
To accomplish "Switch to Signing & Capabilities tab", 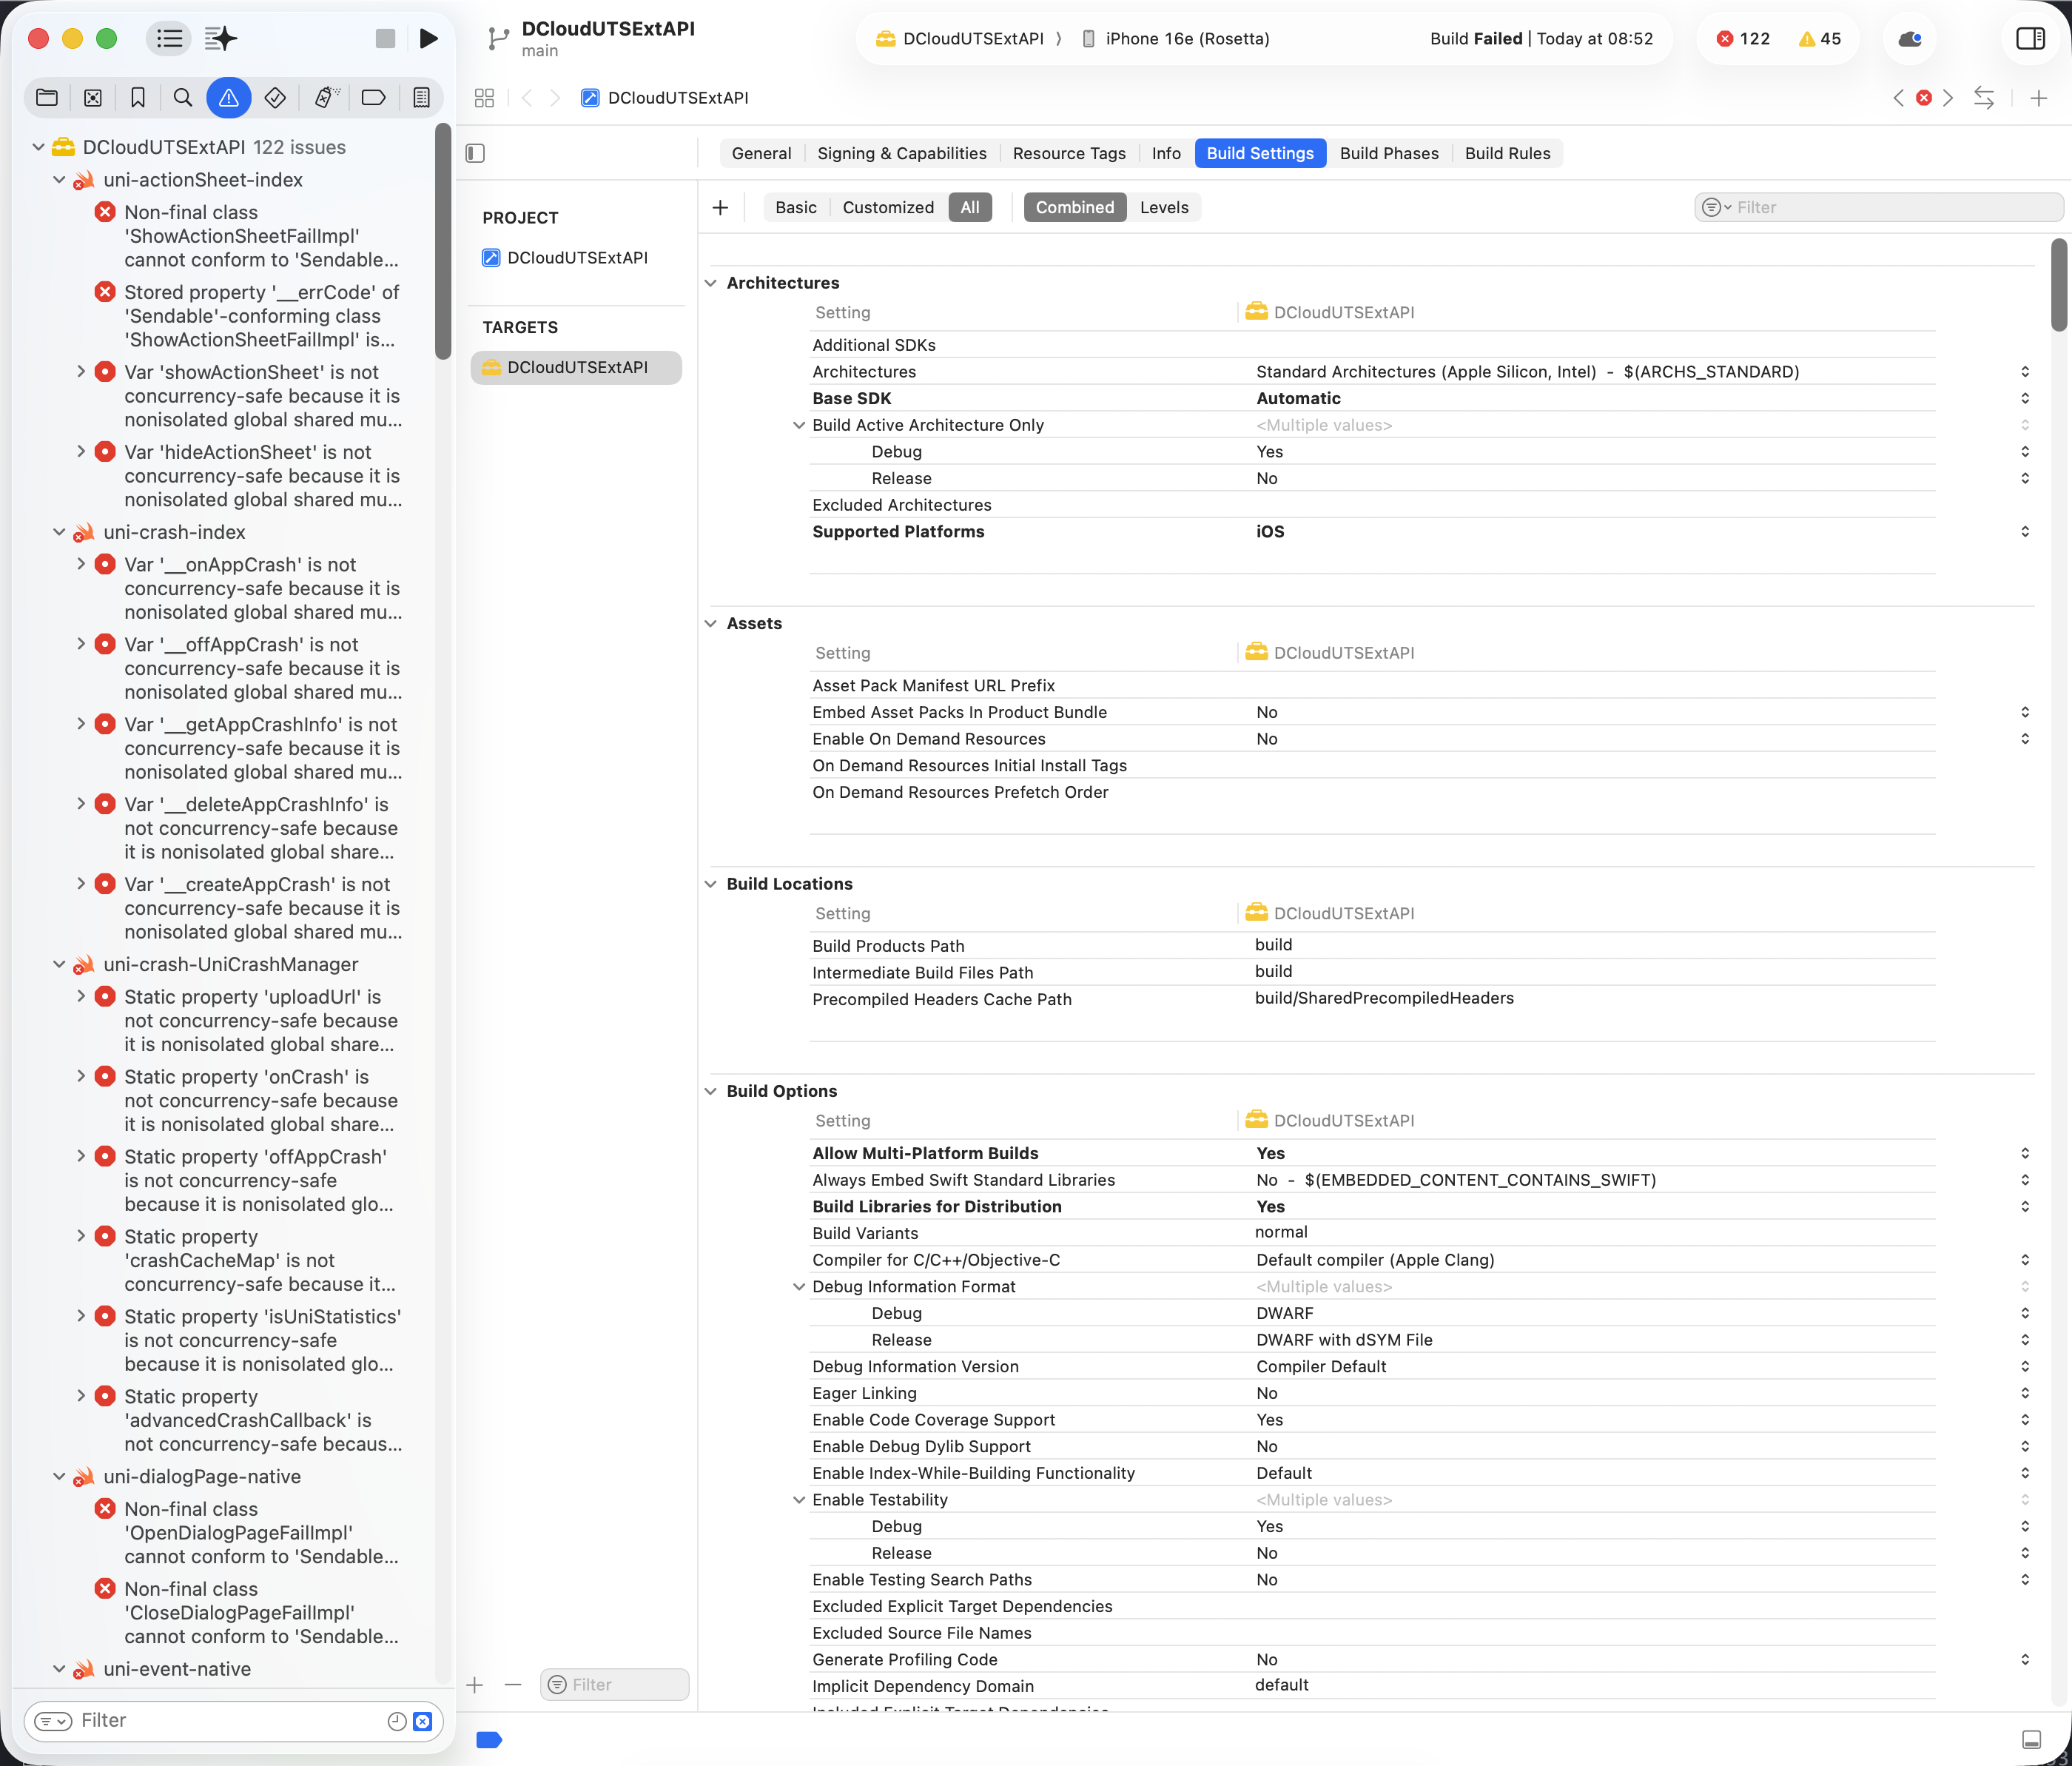I will (x=902, y=154).
